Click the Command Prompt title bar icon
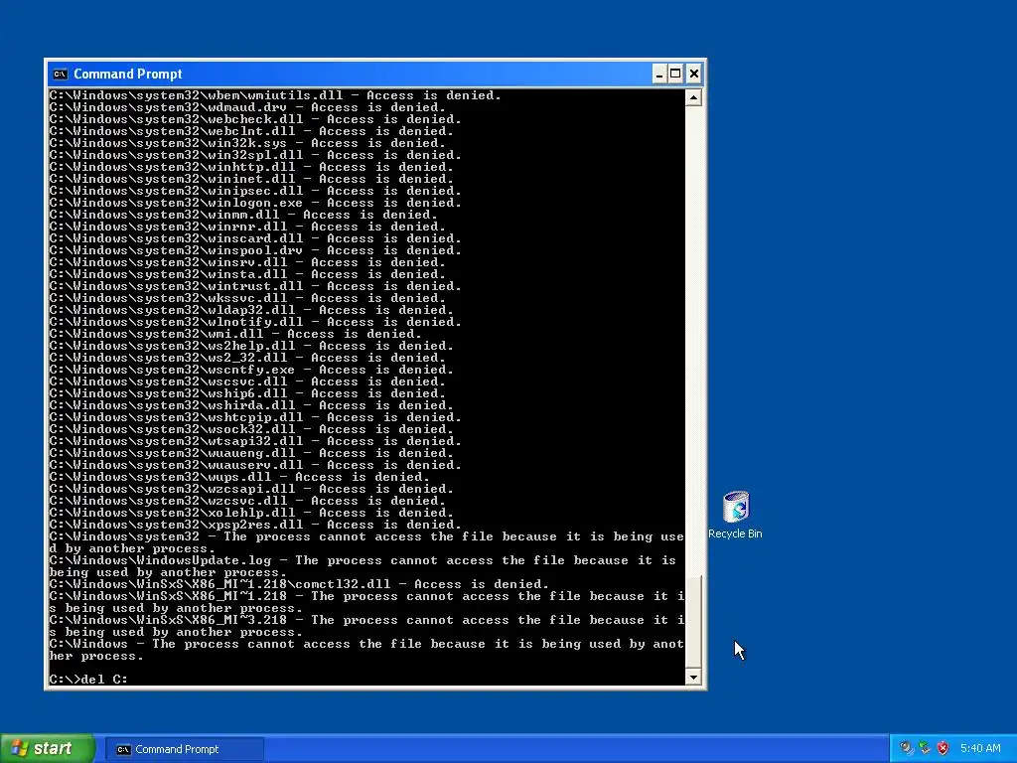The image size is (1017, 763). click(60, 74)
